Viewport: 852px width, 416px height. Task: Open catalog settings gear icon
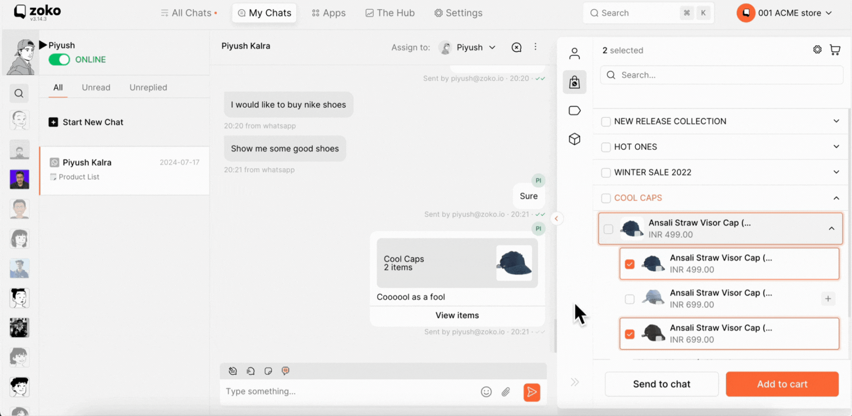pyautogui.click(x=817, y=50)
